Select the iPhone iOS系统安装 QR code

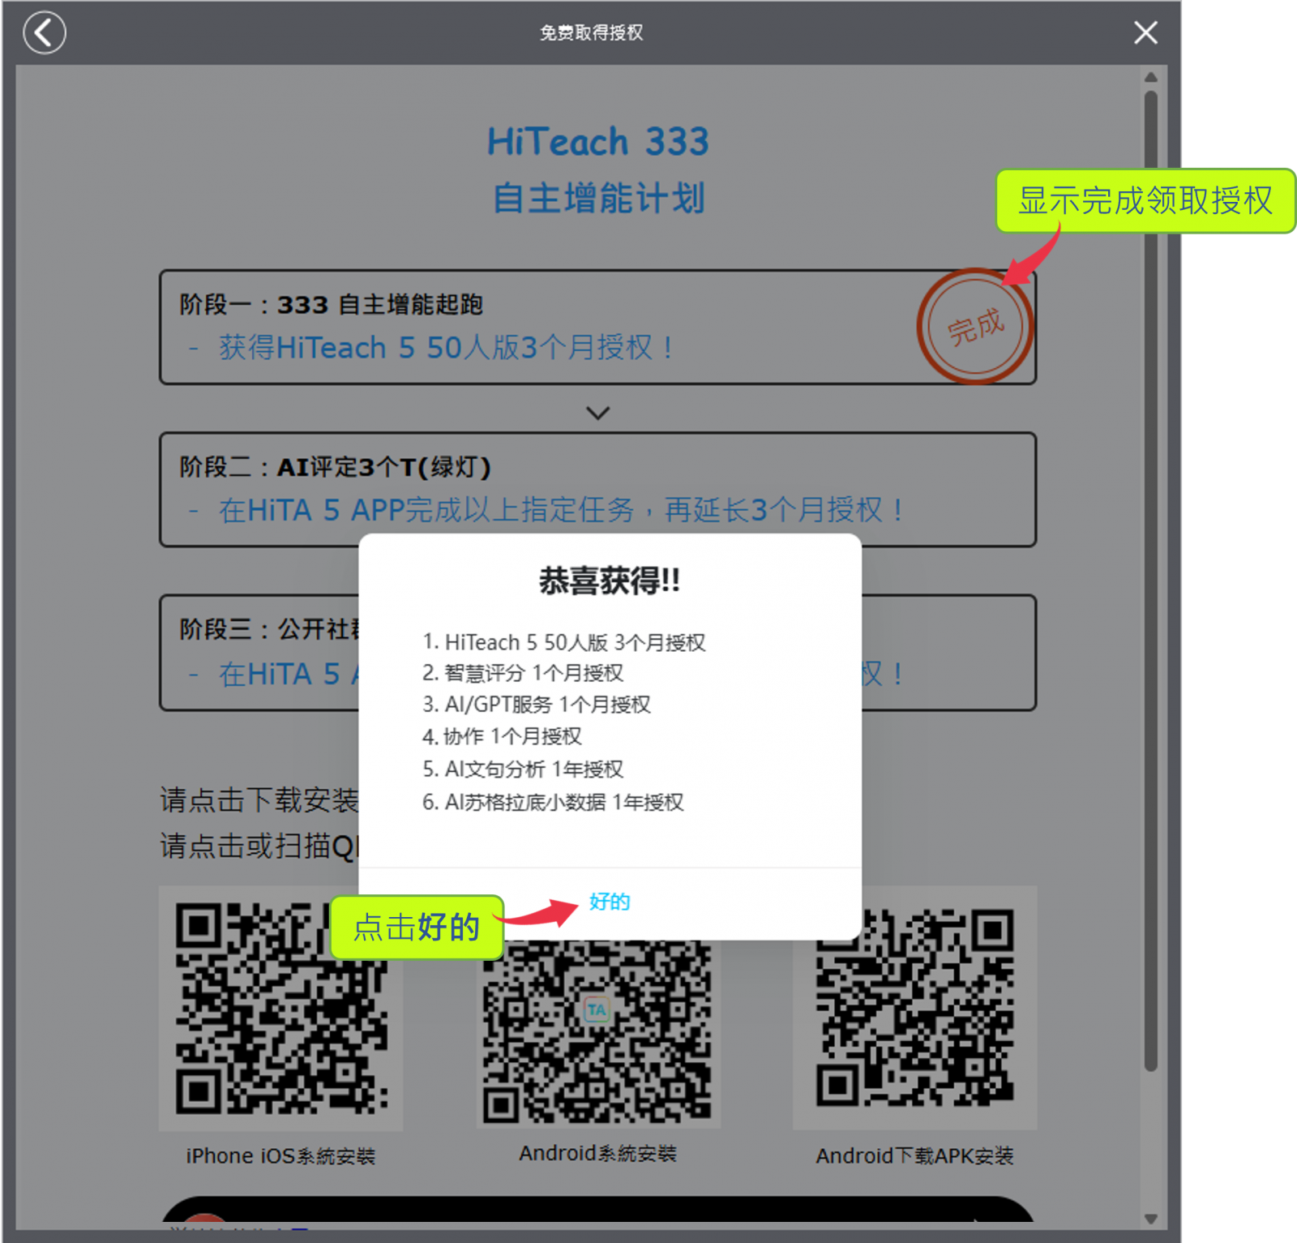point(281,1008)
